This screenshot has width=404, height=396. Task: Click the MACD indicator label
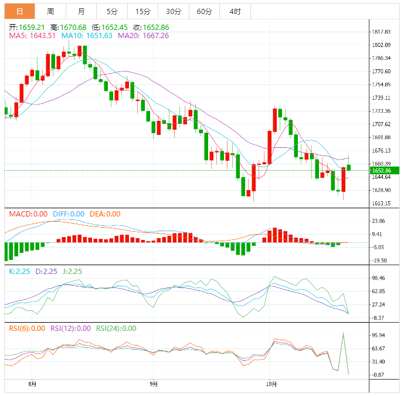pos(28,214)
